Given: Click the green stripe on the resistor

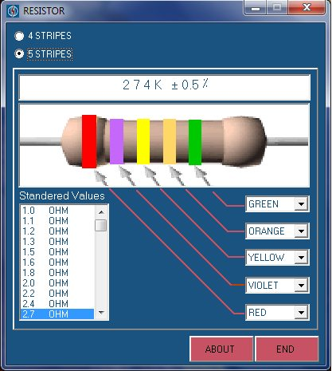Looking at the screenshot, I should pyautogui.click(x=195, y=142).
